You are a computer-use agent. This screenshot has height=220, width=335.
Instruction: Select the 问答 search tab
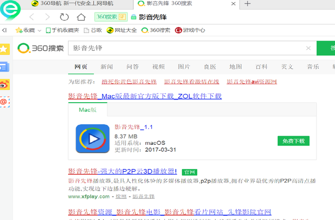click(132, 66)
